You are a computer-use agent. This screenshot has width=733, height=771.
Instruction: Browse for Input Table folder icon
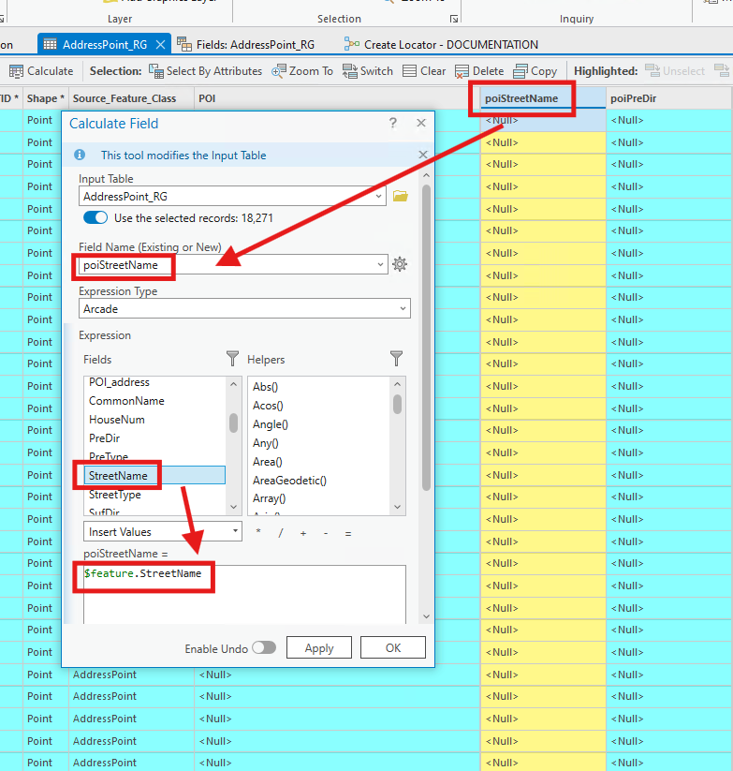(x=401, y=196)
